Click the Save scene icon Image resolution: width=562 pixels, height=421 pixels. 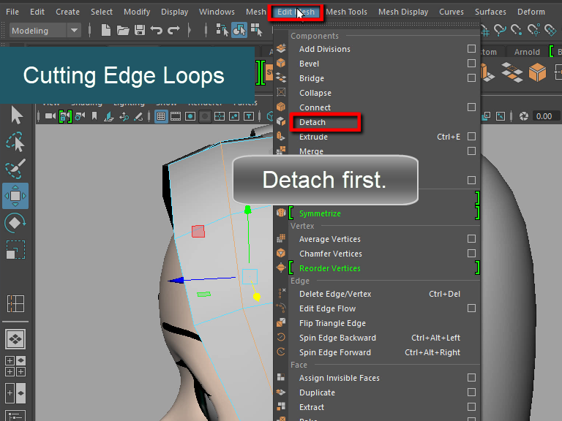point(139,30)
